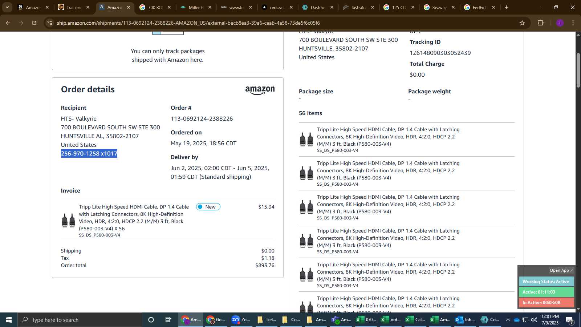Open the volume control in system tray

point(534,320)
